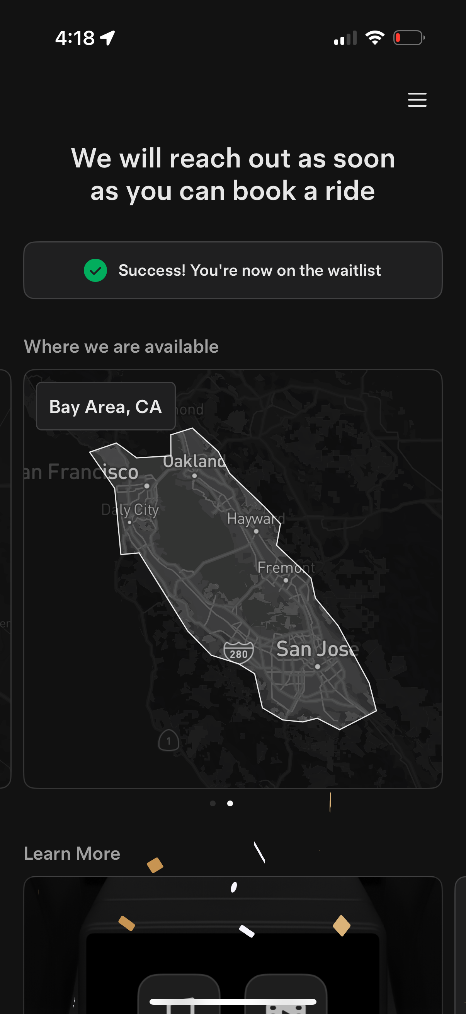Click the Where we are available heading
This screenshot has height=1014, width=466.
tap(122, 346)
